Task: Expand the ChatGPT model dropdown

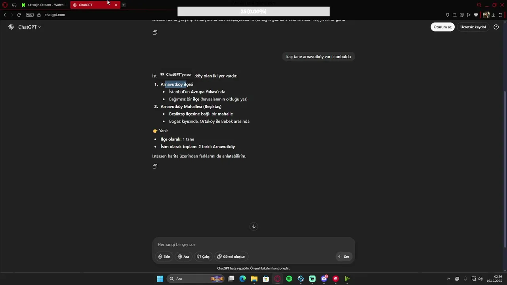Action: [x=30, y=27]
